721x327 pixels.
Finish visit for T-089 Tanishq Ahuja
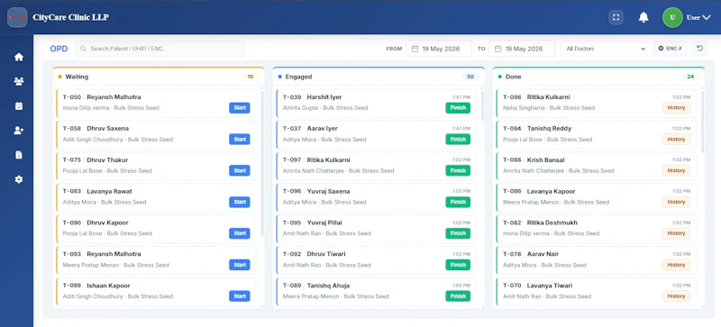[x=458, y=296]
